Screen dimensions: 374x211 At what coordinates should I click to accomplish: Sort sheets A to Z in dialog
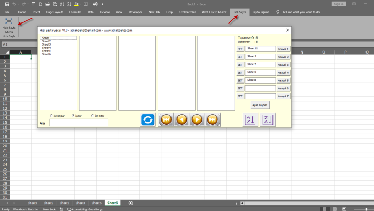click(250, 120)
